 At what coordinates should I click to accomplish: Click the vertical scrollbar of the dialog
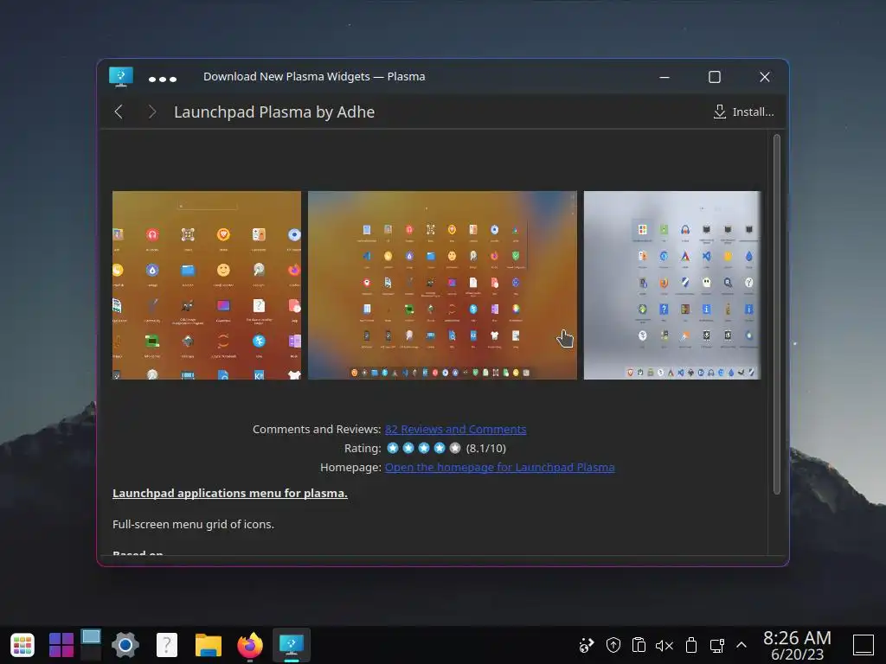pos(776,315)
